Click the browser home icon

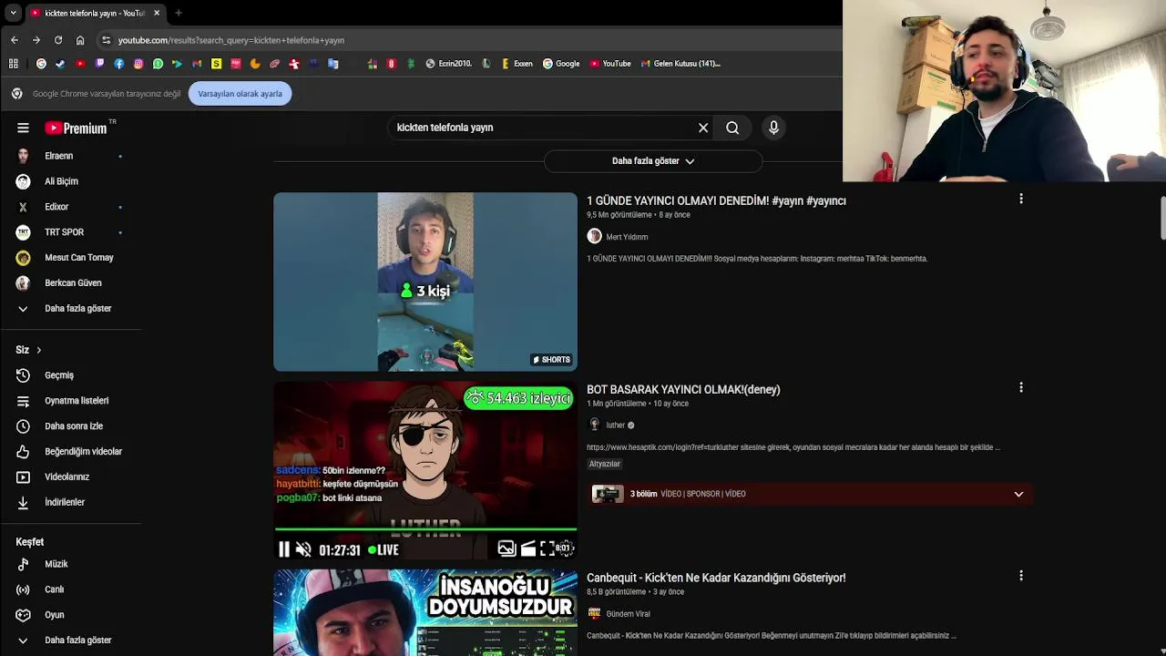(80, 40)
